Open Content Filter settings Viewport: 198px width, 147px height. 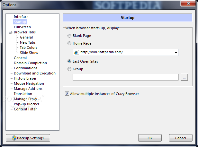25,109
